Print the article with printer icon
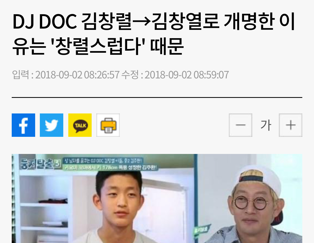 (x=108, y=125)
